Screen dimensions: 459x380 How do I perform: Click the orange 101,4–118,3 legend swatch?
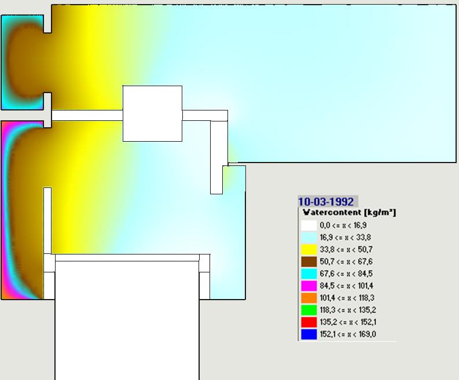point(309,298)
